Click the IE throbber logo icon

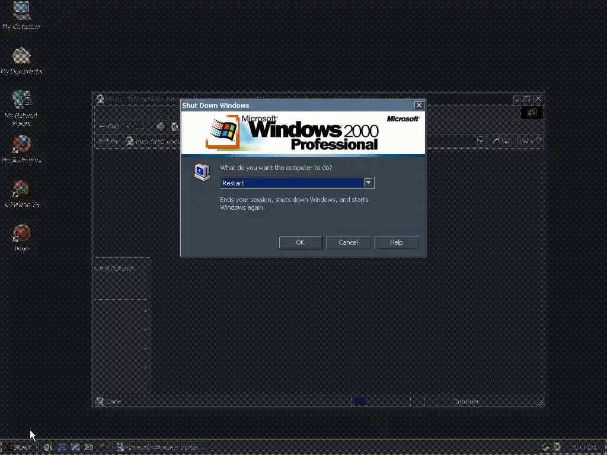(532, 113)
